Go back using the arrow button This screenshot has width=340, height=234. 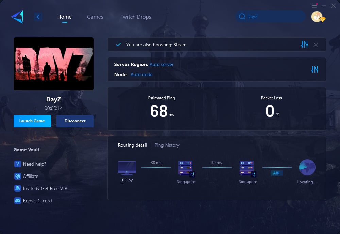[38, 17]
